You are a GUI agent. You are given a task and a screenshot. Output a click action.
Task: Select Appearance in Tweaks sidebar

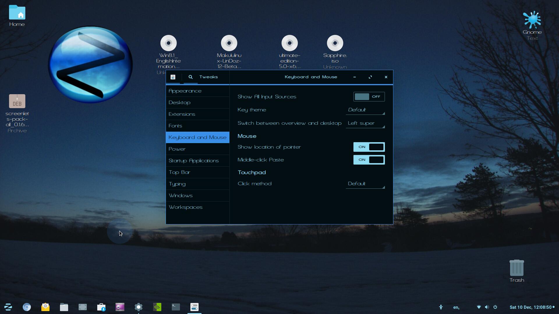pos(185,90)
